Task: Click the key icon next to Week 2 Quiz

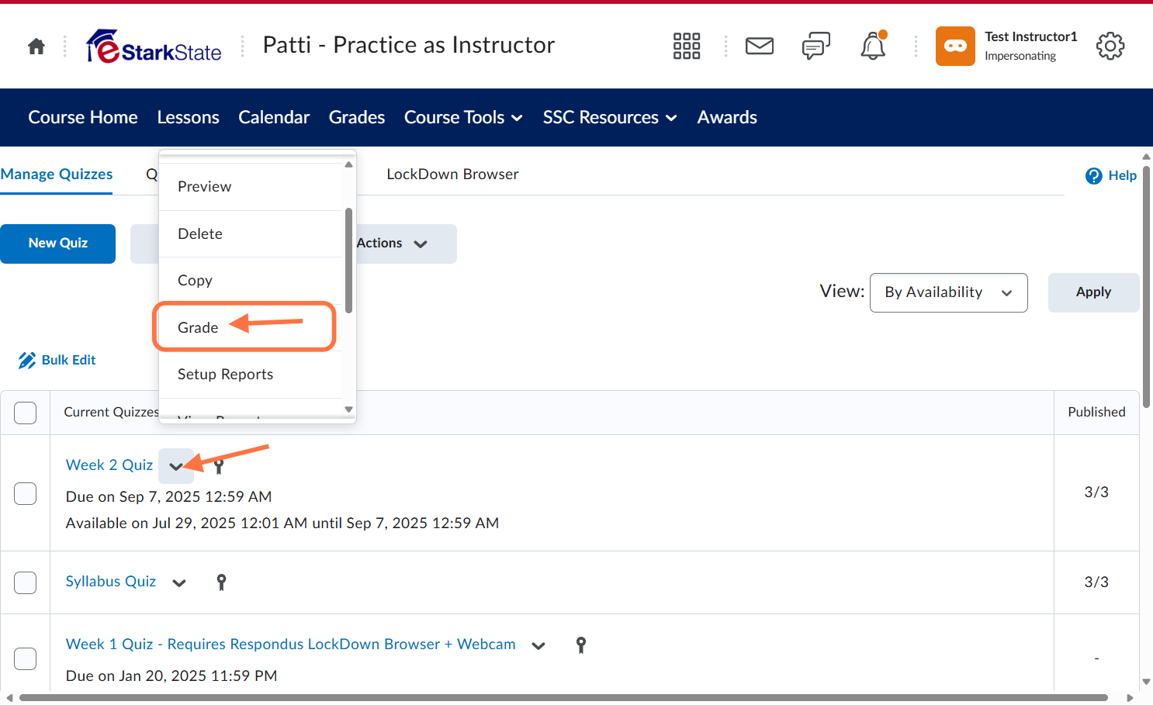Action: 219,466
